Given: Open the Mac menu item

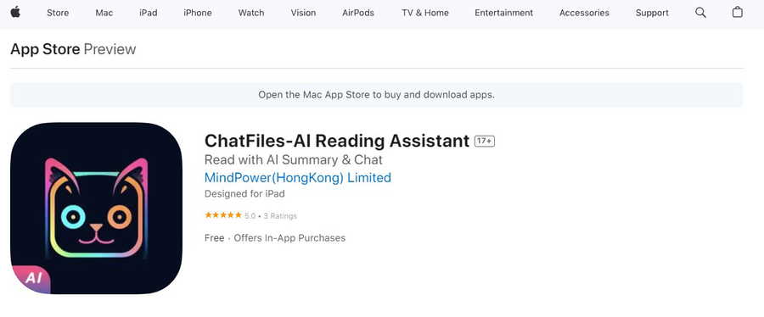Looking at the screenshot, I should 104,13.
